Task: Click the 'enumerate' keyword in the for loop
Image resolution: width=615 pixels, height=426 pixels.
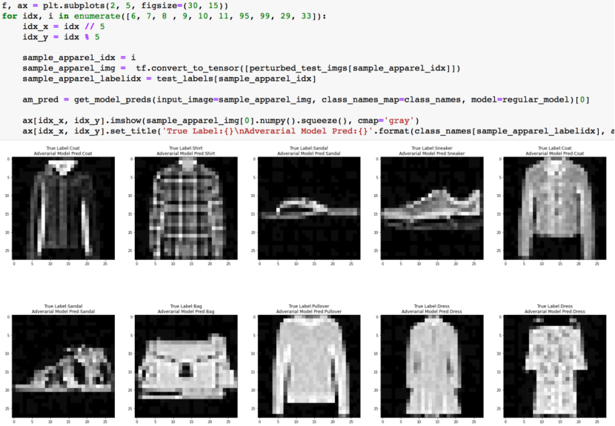Action: click(x=97, y=16)
